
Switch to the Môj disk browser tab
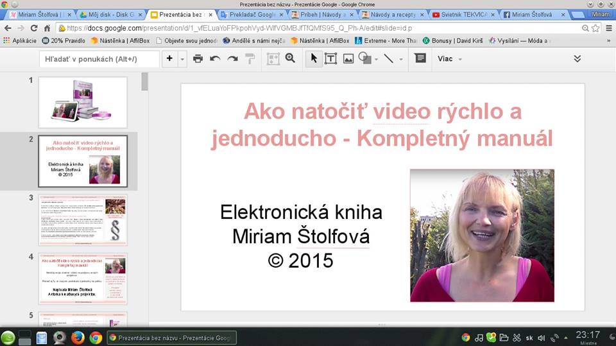110,15
